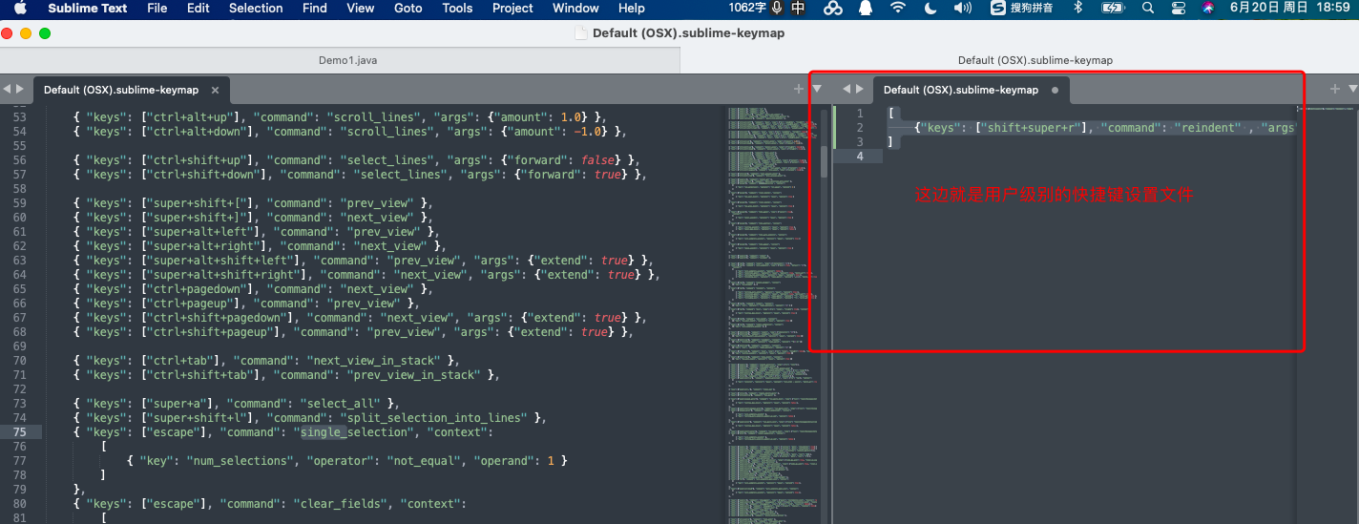Click the date and time display
The image size is (1359, 524).
(x=1290, y=8)
